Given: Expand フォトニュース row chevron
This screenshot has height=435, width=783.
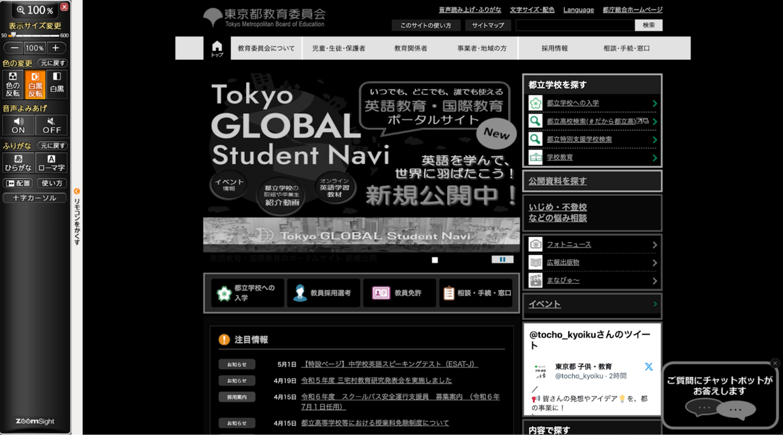Looking at the screenshot, I should click(655, 245).
